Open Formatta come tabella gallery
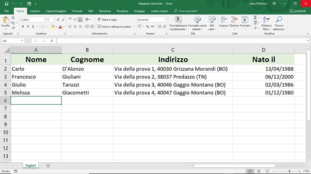Image resolution: width=311 pixels, height=174 pixels. coord(197,23)
